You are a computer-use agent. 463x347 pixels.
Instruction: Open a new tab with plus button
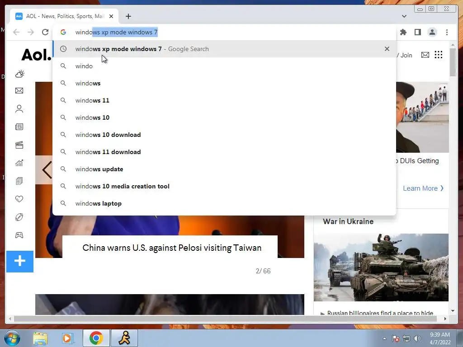(x=128, y=16)
